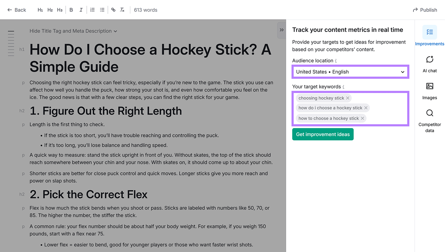445x252 pixels.
Task: Clear text formatting with the Tx icon
Action: pos(122,9)
